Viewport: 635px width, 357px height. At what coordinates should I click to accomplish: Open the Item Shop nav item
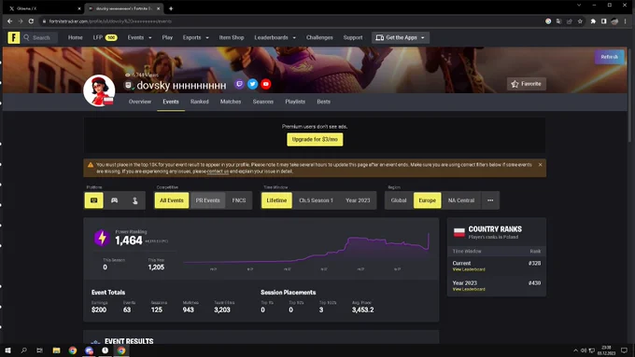(x=232, y=37)
